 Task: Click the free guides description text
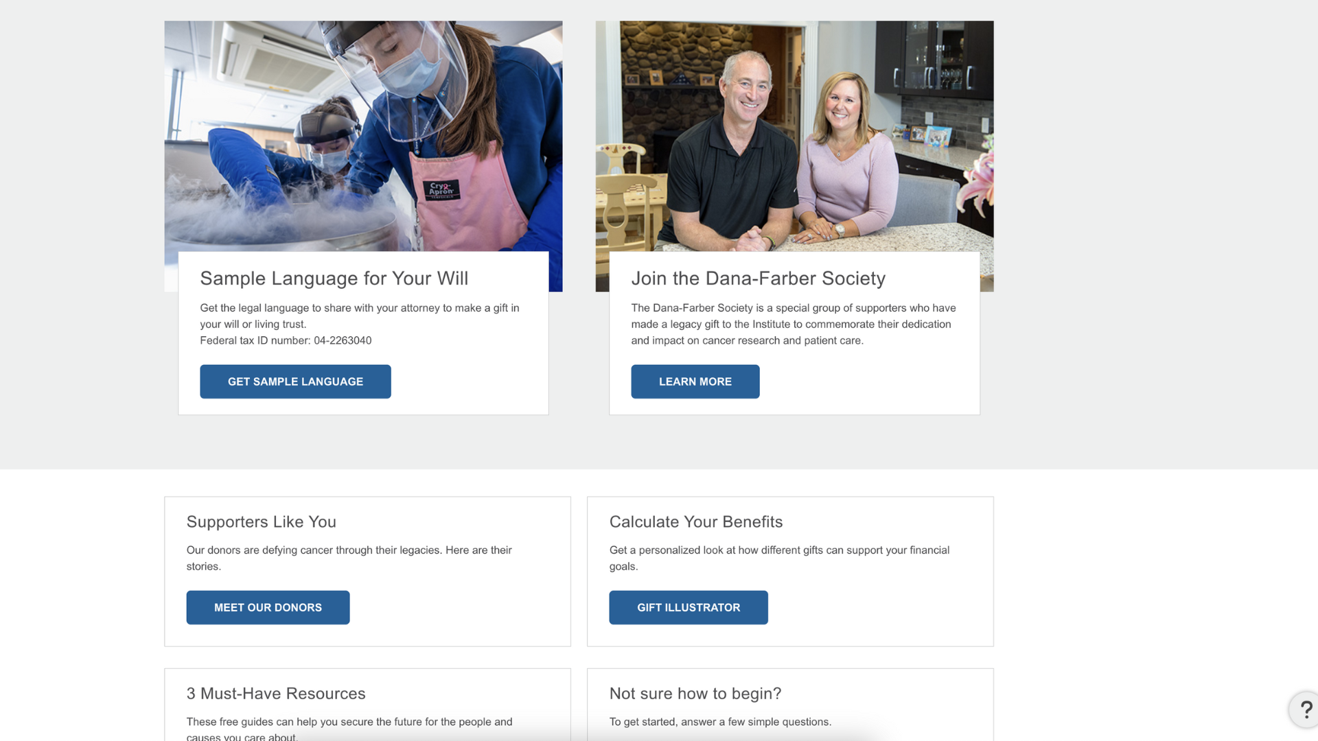click(349, 729)
